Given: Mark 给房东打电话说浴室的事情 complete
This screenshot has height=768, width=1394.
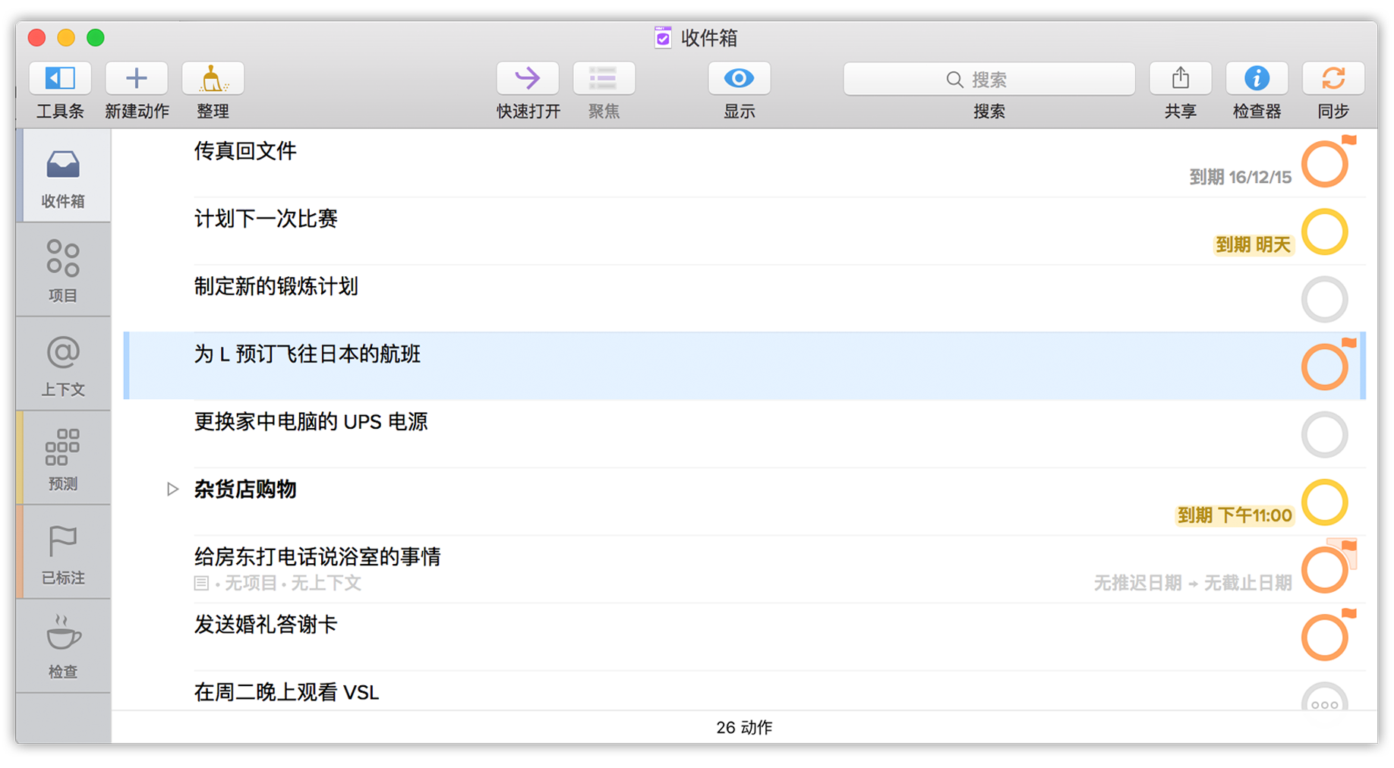Looking at the screenshot, I should (1325, 570).
